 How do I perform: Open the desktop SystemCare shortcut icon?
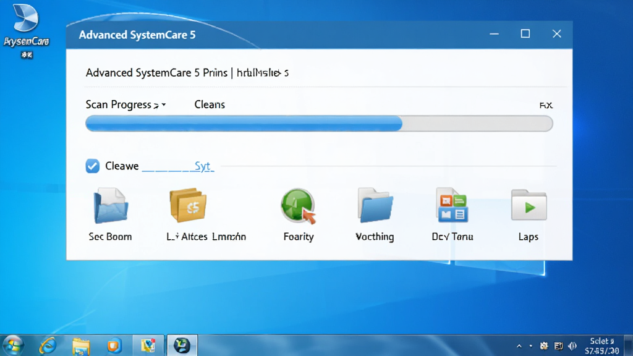pos(26,32)
